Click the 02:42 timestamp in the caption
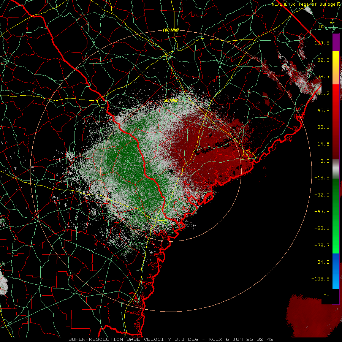This screenshot has height=342, width=342. [x=265, y=339]
